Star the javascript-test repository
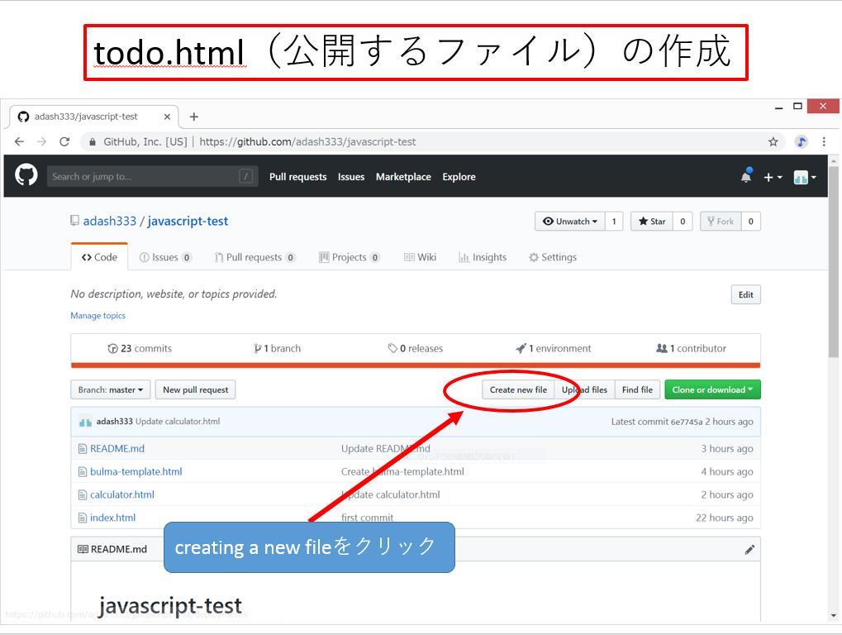 (650, 222)
